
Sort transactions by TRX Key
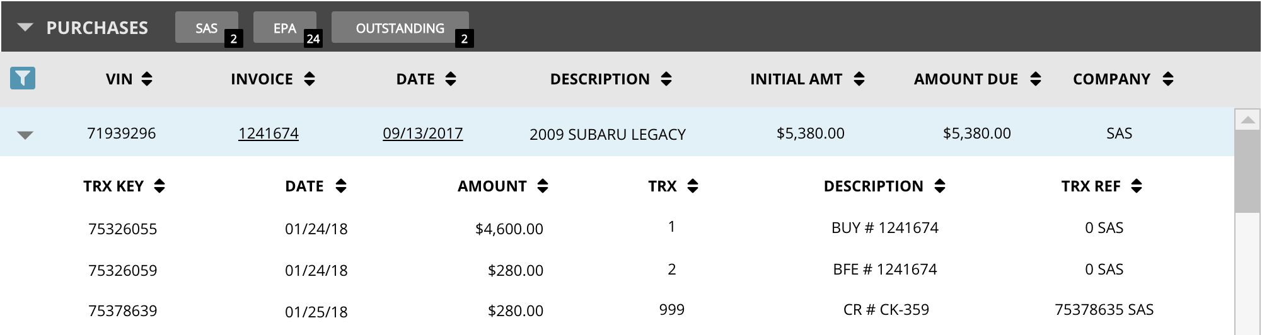(x=159, y=186)
